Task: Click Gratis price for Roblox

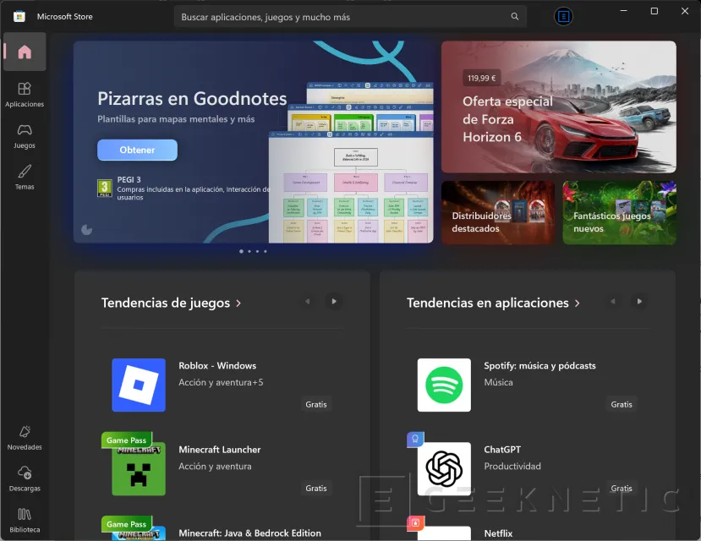Action: point(316,404)
